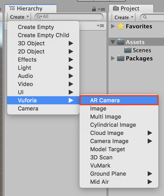Click the Assets folder icon
This screenshot has height=196, width=164.
pos(121,42)
